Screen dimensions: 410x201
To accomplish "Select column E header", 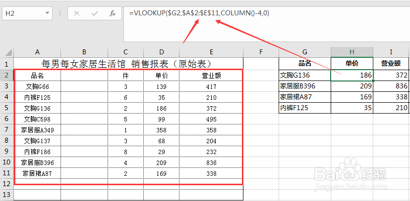I will click(211, 52).
